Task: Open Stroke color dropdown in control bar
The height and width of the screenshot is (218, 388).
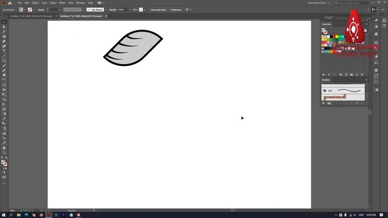Action: (34, 10)
